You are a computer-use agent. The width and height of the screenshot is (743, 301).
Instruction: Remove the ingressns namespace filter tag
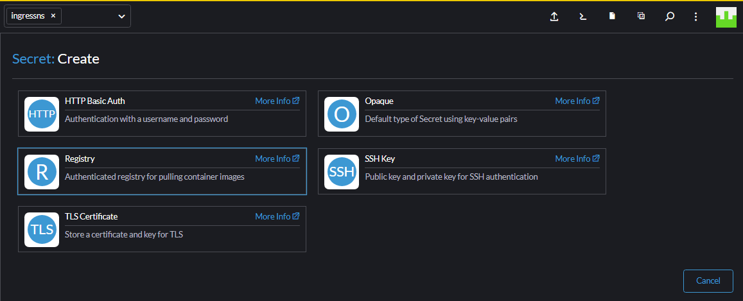point(53,15)
